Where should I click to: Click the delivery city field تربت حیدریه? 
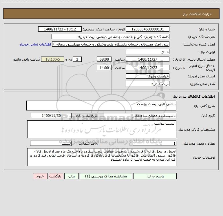pos(148,84)
